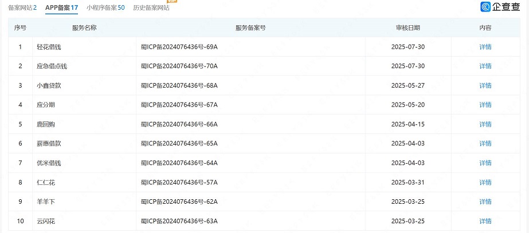Screen dimensions: 529x233
Task: Select service name 薪惠借款
Action: [49, 144]
